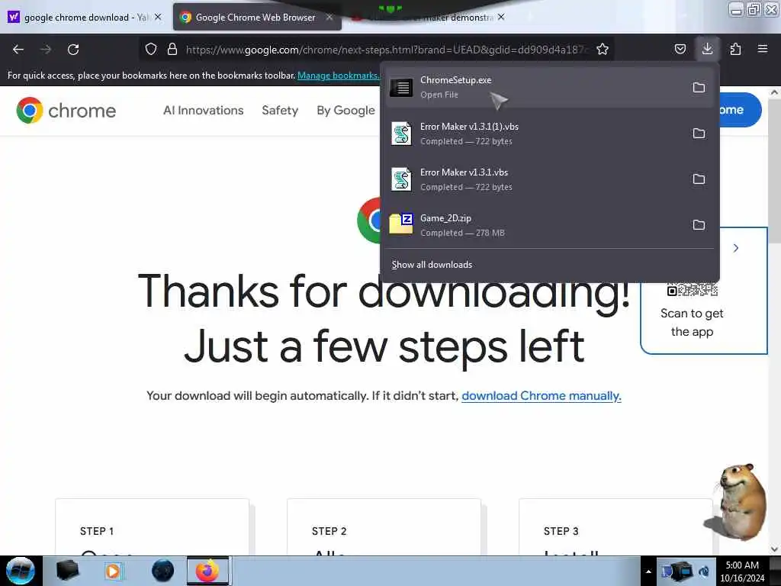Click the QR code in Scan card
The width and height of the screenshot is (781, 586).
pyautogui.click(x=693, y=289)
